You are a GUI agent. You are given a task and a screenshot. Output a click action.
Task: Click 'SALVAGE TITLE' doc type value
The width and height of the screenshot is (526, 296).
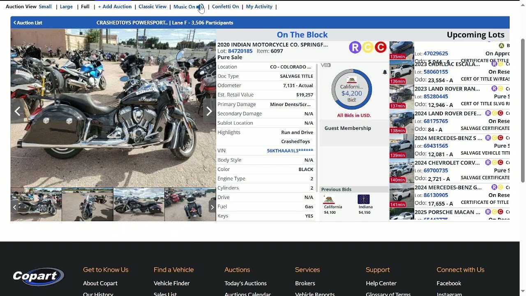[x=296, y=76]
